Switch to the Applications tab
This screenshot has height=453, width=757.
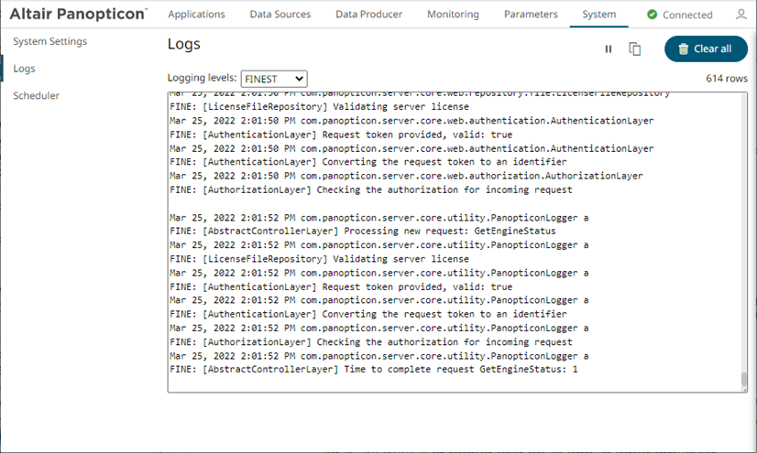[196, 15]
